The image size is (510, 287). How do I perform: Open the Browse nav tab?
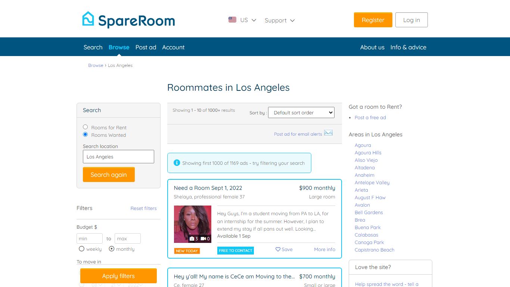coord(119,47)
